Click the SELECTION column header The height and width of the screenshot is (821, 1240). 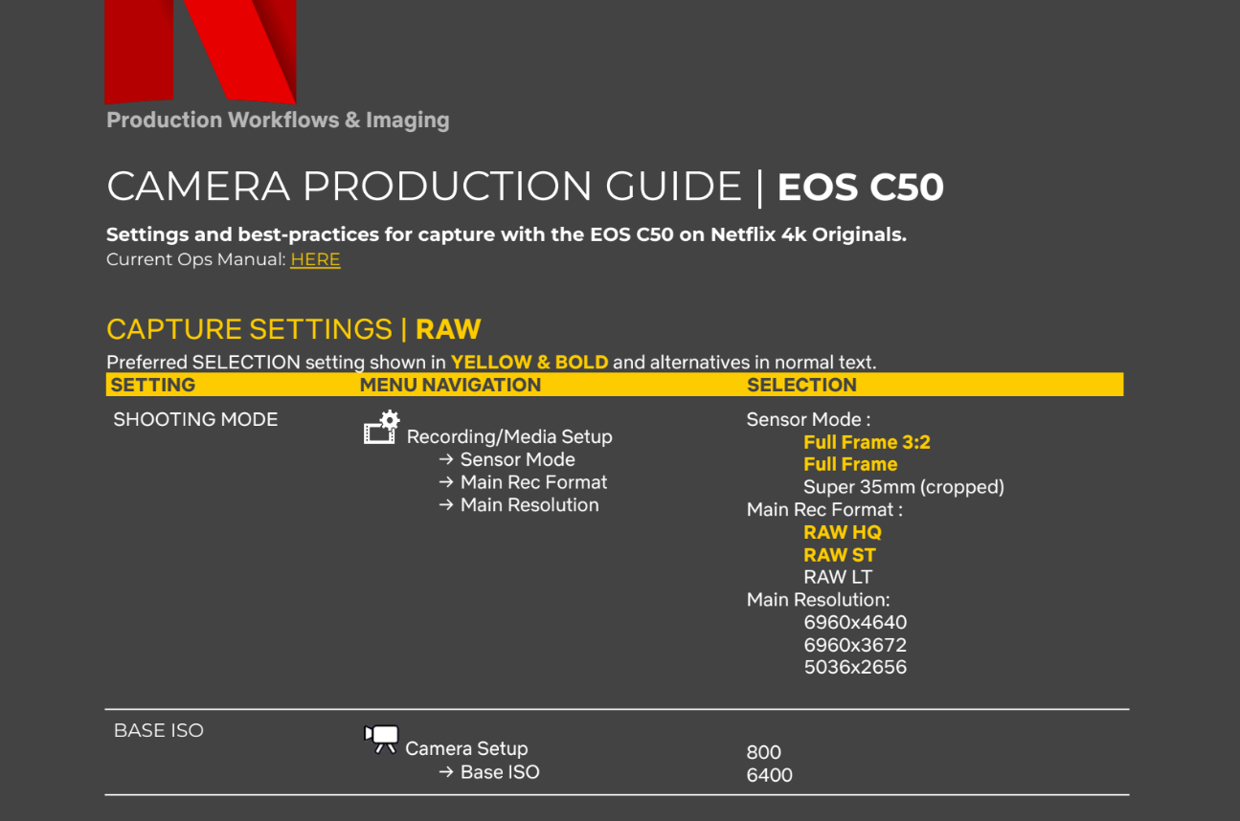[801, 385]
